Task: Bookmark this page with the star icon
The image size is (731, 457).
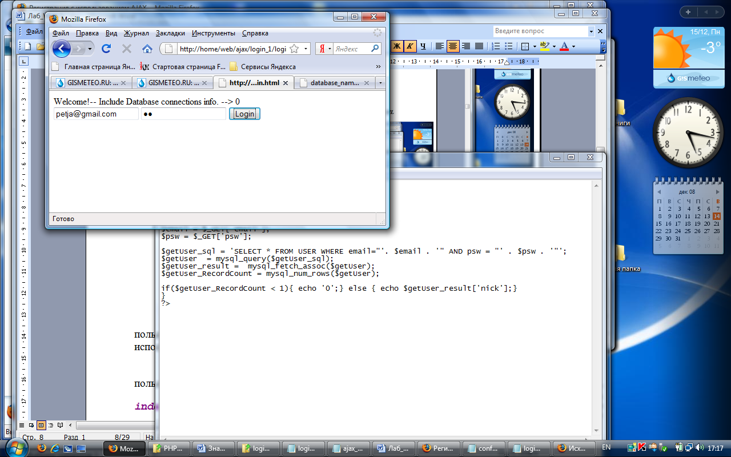Action: pyautogui.click(x=295, y=49)
